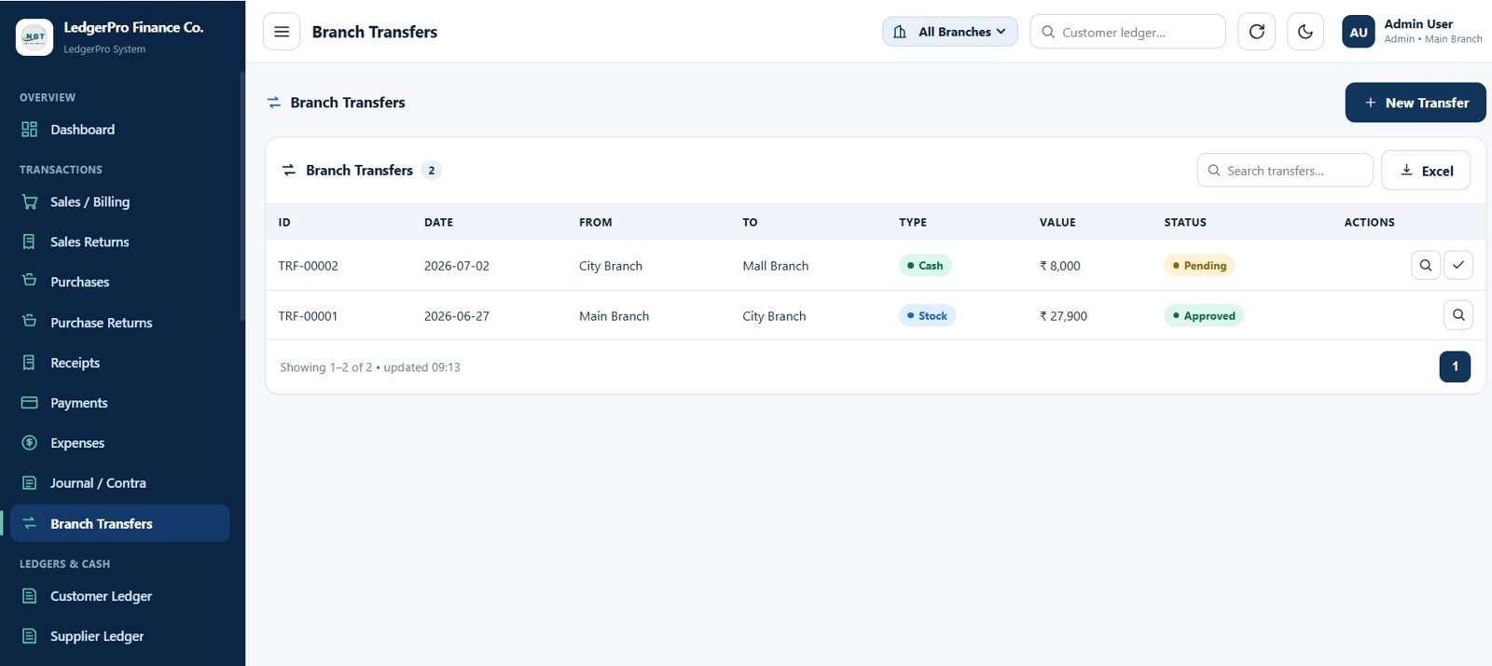Select Branch Transfers in sidebar
Image resolution: width=1492 pixels, height=666 pixels.
click(120, 523)
